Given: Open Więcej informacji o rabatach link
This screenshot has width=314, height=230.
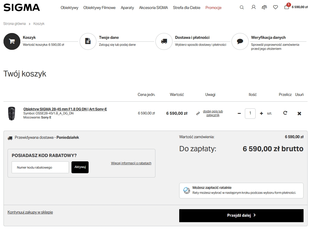Looking at the screenshot, I should [x=131, y=163].
